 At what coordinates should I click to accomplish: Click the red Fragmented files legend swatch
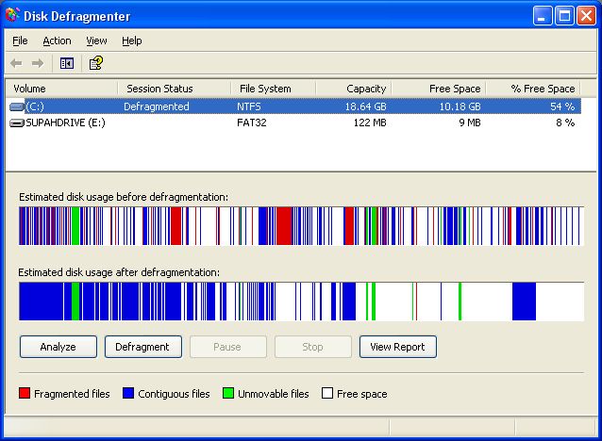coord(25,394)
